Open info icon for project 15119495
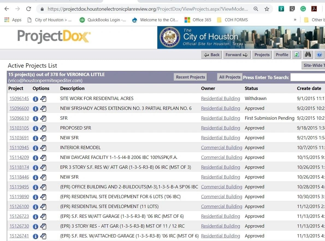Screen dimensions: 325x241 click(36, 187)
